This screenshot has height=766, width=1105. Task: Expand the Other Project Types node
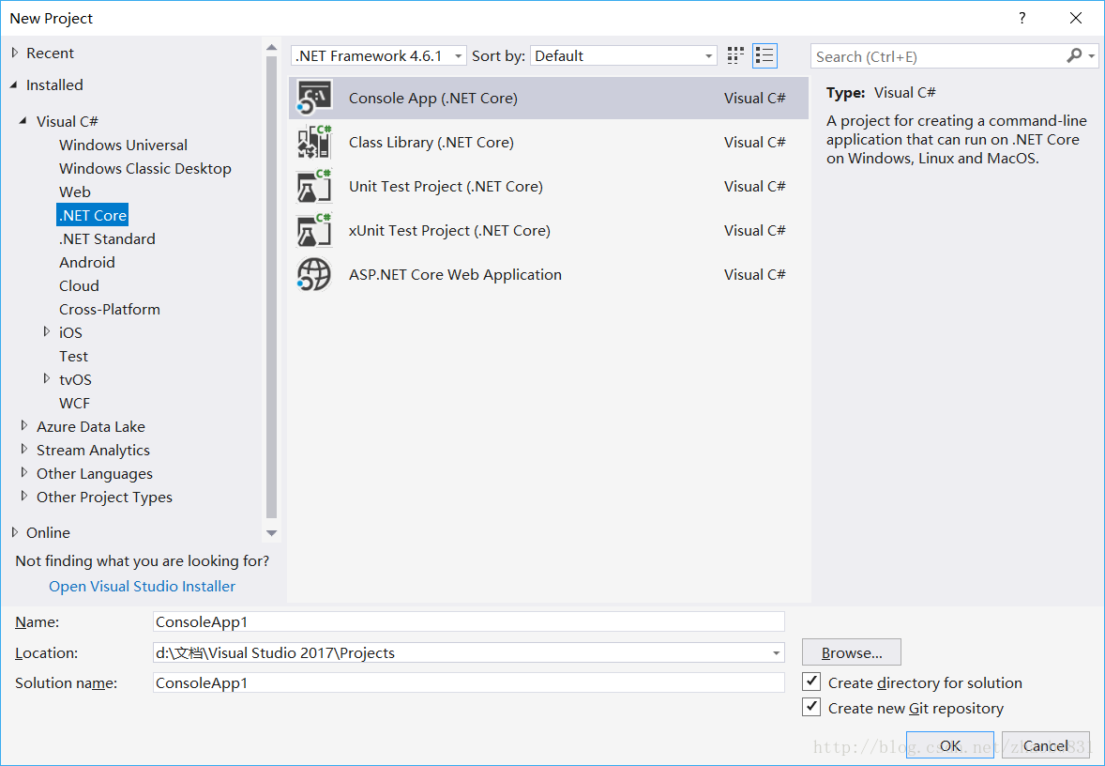[24, 496]
